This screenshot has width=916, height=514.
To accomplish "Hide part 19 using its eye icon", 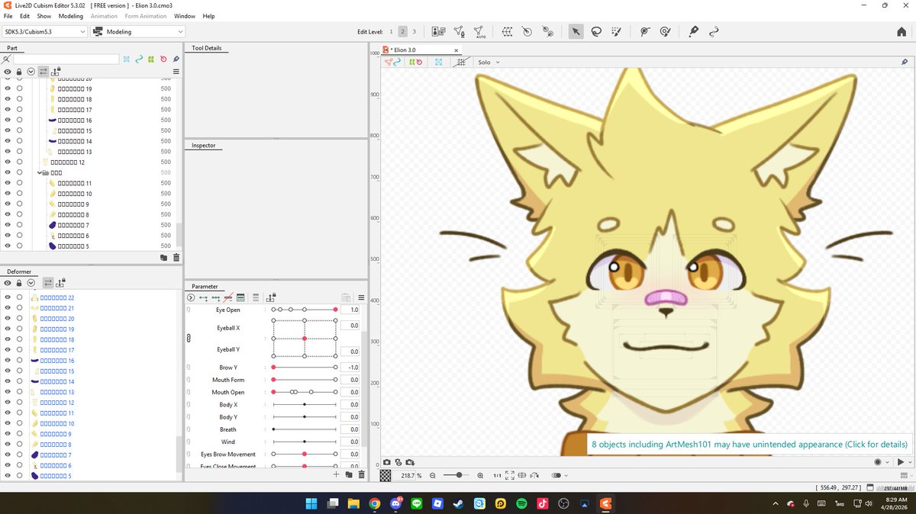I will click(8, 88).
